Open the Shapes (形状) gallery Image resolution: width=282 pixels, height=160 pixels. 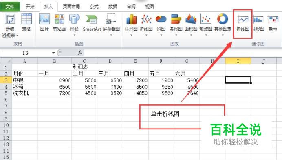[74, 24]
